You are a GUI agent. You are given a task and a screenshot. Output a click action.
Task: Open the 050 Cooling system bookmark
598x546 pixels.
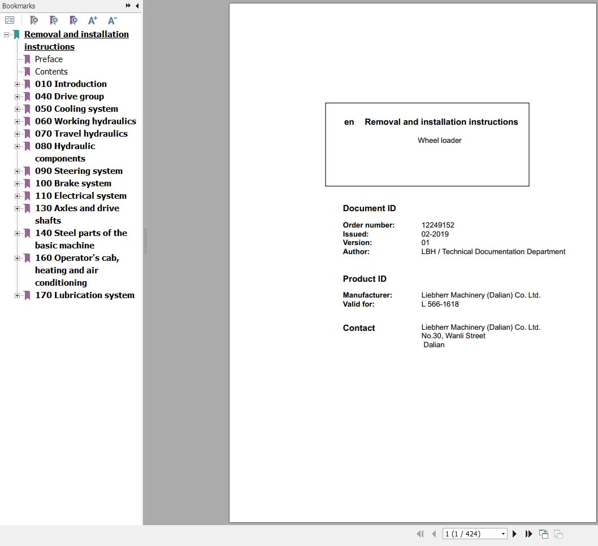(x=76, y=108)
